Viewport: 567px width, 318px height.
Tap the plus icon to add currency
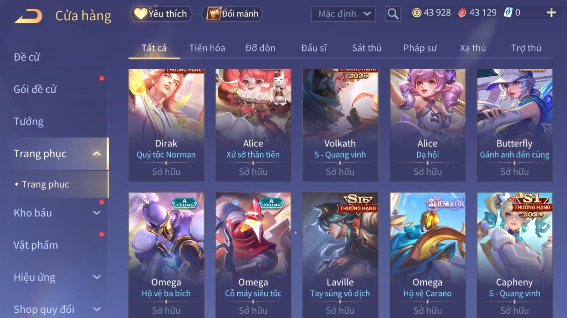pyautogui.click(x=551, y=13)
